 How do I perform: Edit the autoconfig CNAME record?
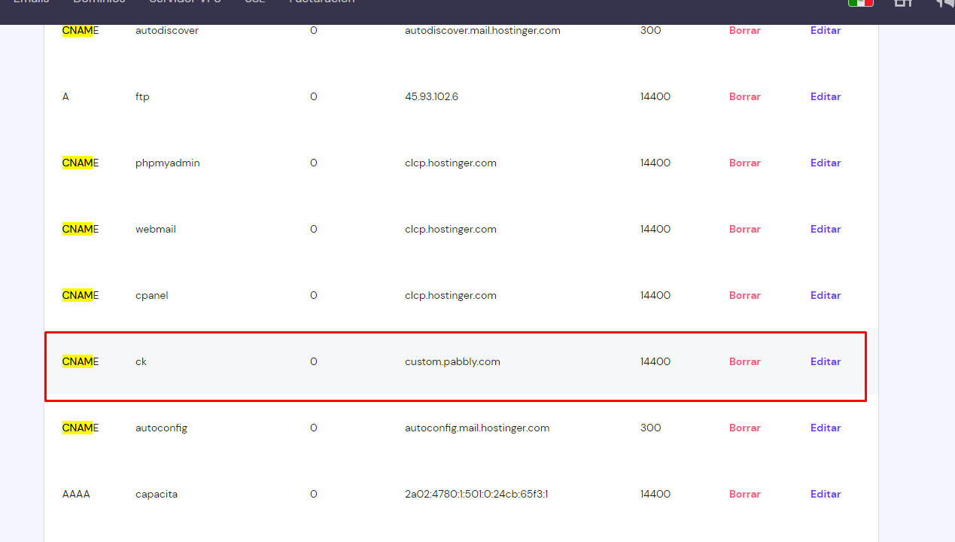(x=826, y=428)
